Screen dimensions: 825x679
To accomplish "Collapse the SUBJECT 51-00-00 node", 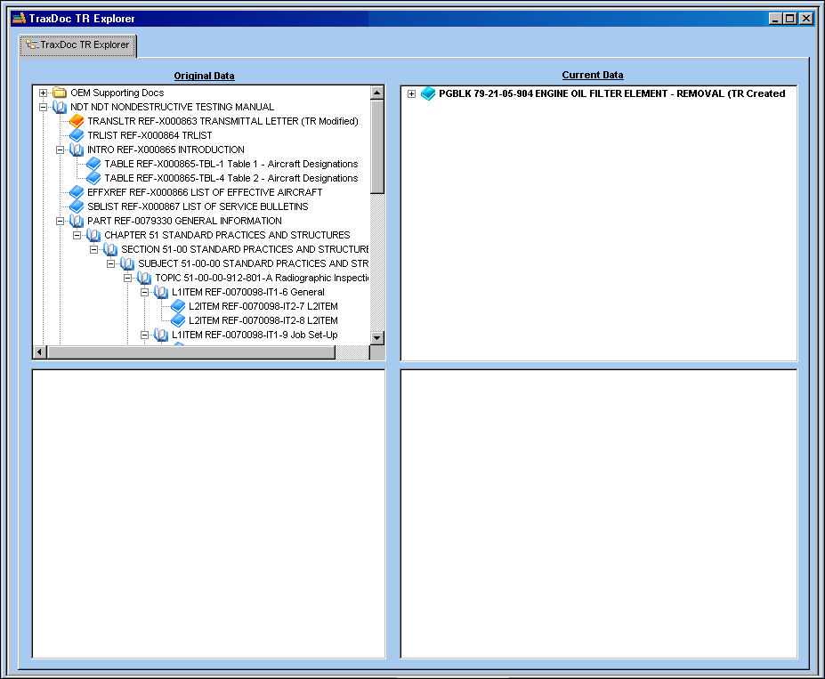I will [110, 263].
